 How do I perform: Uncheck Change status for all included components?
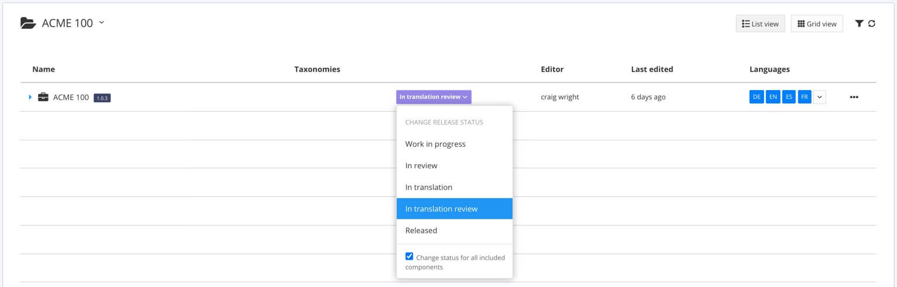click(x=410, y=257)
